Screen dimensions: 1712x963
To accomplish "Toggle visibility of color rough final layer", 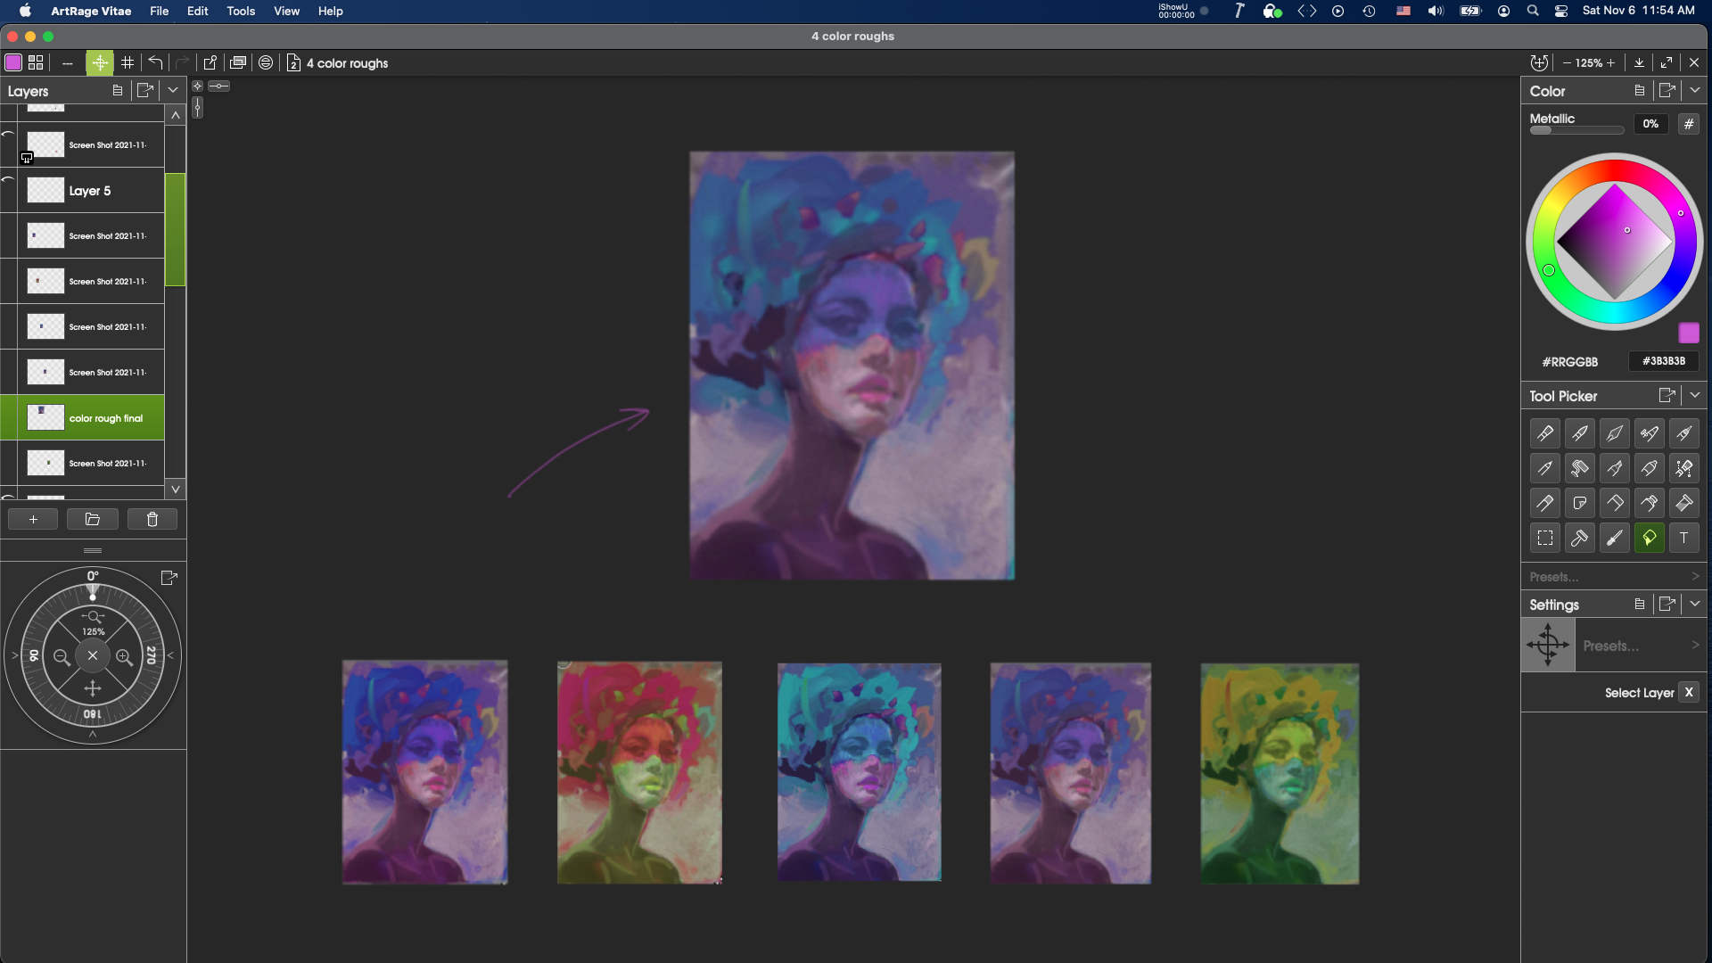I will point(8,417).
